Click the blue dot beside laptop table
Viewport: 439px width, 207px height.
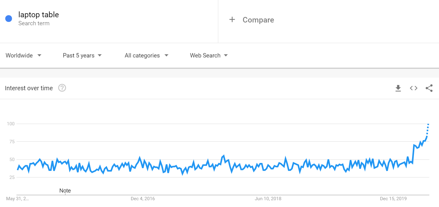click(x=9, y=18)
